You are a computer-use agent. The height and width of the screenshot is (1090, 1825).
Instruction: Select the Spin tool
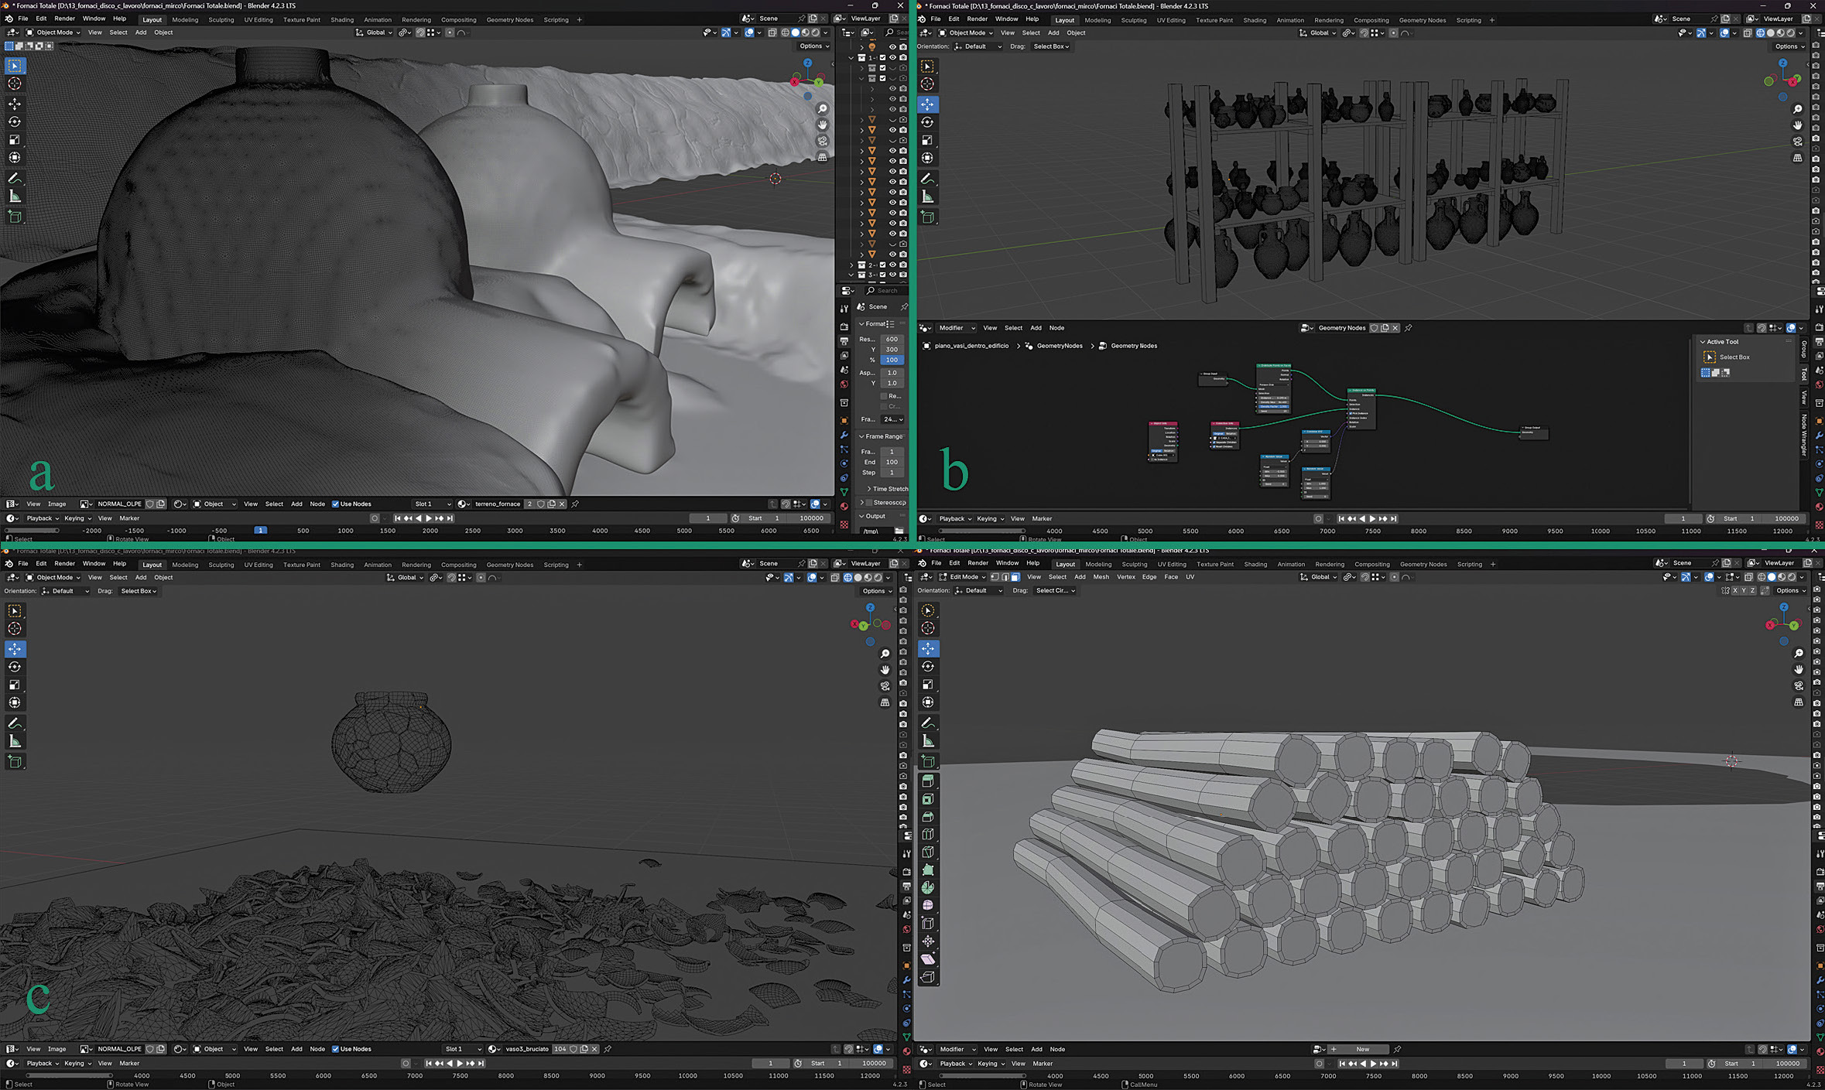(x=927, y=887)
